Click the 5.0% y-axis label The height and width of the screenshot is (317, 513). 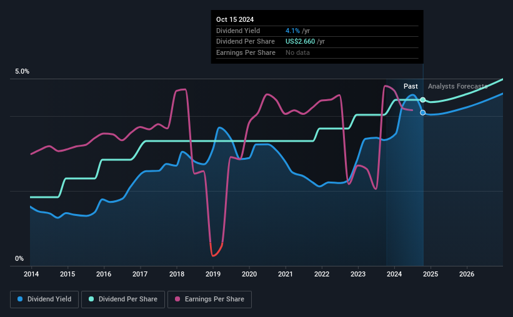coord(22,71)
